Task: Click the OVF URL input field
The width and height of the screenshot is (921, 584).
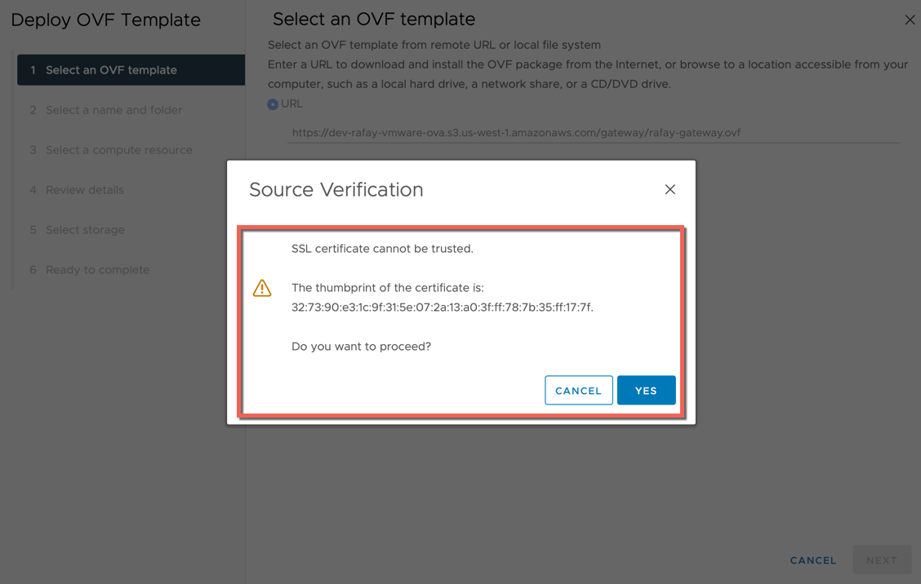Action: [x=594, y=133]
